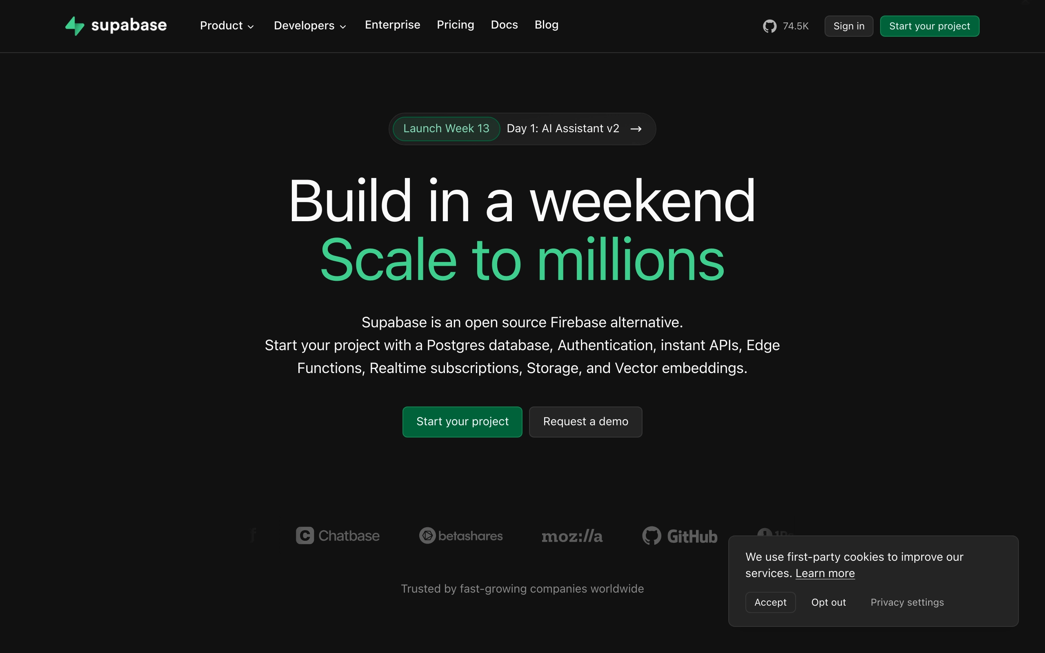Click the chevron next to Product
This screenshot has height=653, width=1045.
point(251,27)
